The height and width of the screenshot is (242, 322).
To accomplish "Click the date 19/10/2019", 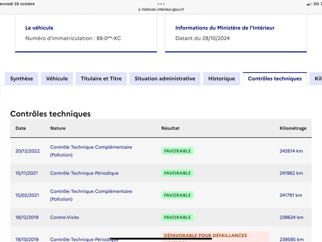I will pos(27,239).
